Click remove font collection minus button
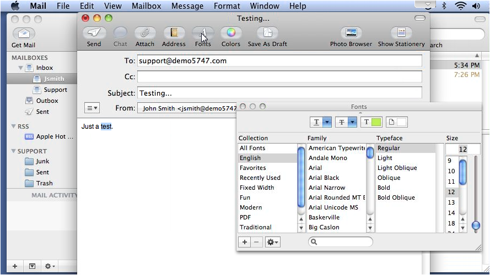Screen dimensions: 490x275 (x=256, y=242)
